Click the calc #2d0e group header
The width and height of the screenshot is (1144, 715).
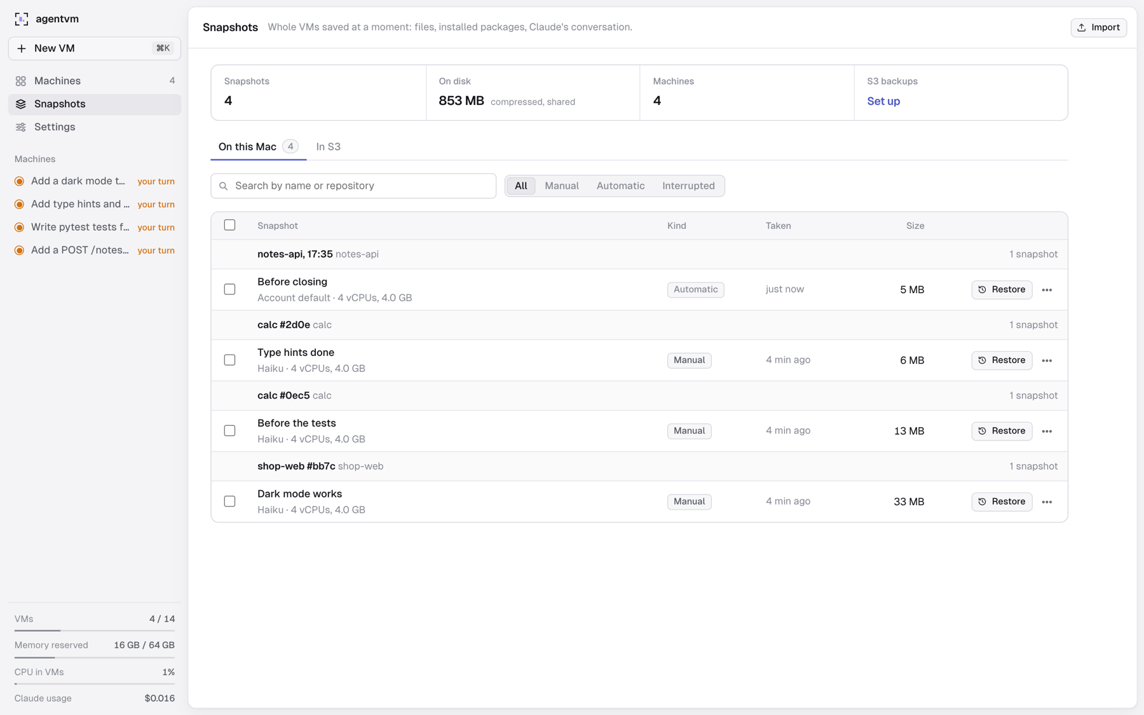pos(639,325)
